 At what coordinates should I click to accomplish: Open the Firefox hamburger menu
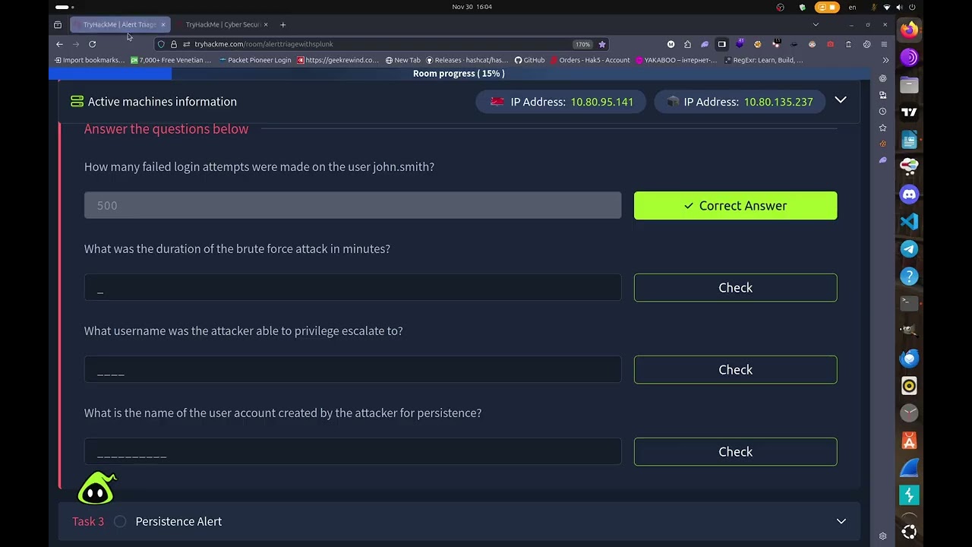pos(884,44)
